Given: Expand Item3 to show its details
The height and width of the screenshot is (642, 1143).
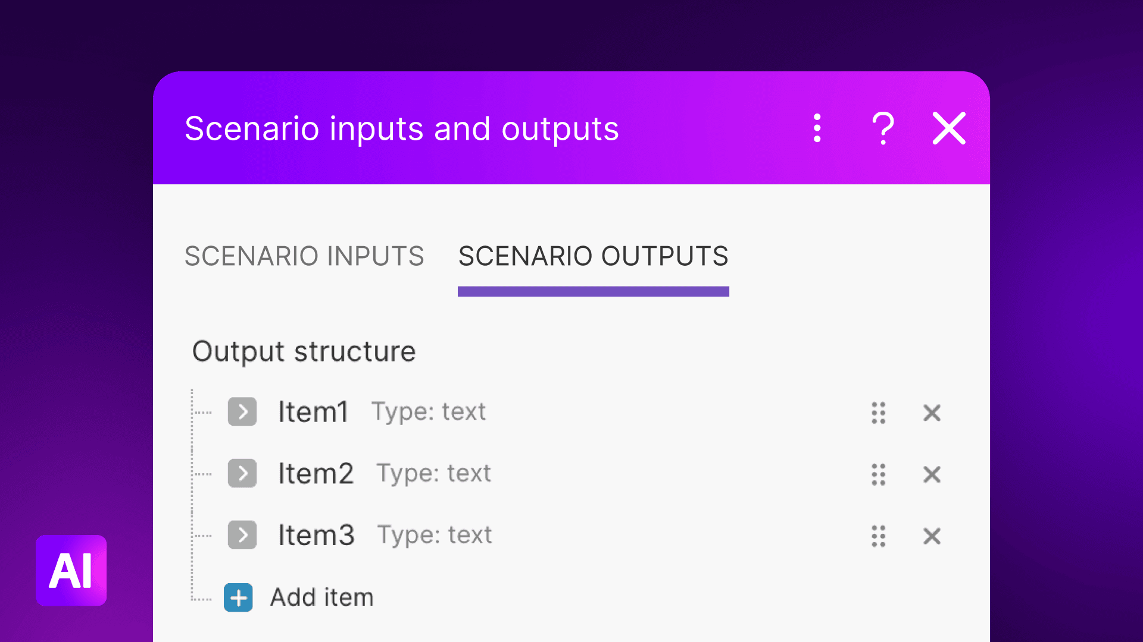Looking at the screenshot, I should coord(242,535).
